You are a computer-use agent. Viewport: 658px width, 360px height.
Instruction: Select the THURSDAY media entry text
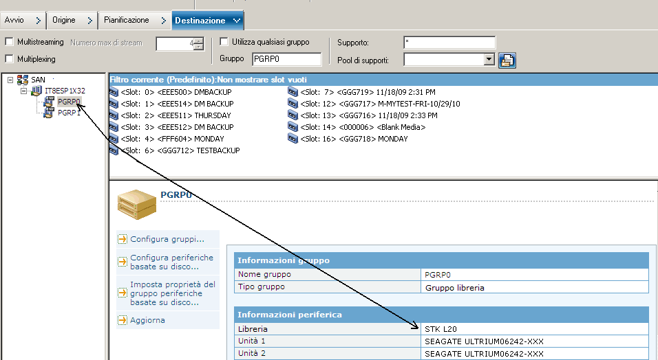click(213, 115)
